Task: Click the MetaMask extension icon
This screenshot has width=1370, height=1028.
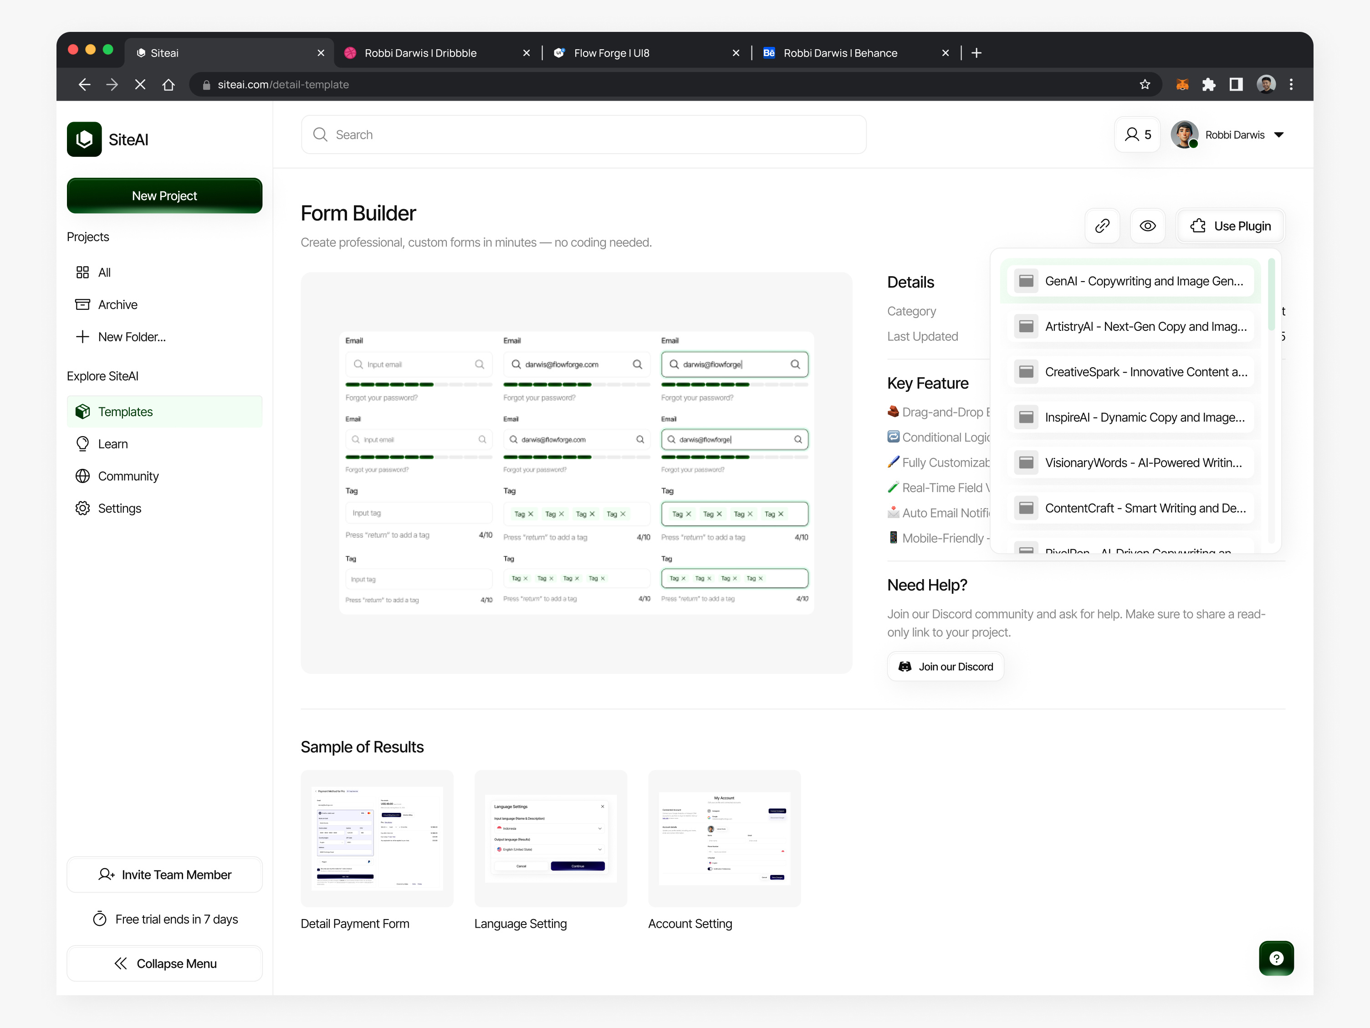Action: [x=1182, y=84]
